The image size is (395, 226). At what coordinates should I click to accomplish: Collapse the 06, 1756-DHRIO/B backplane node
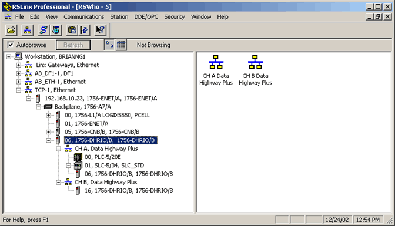click(49, 140)
